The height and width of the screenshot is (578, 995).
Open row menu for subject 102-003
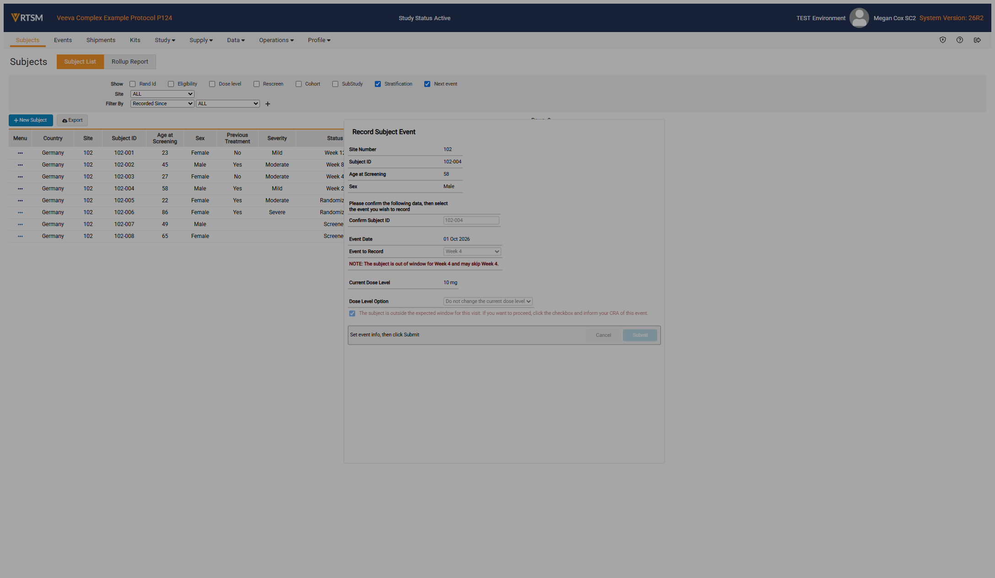[20, 177]
